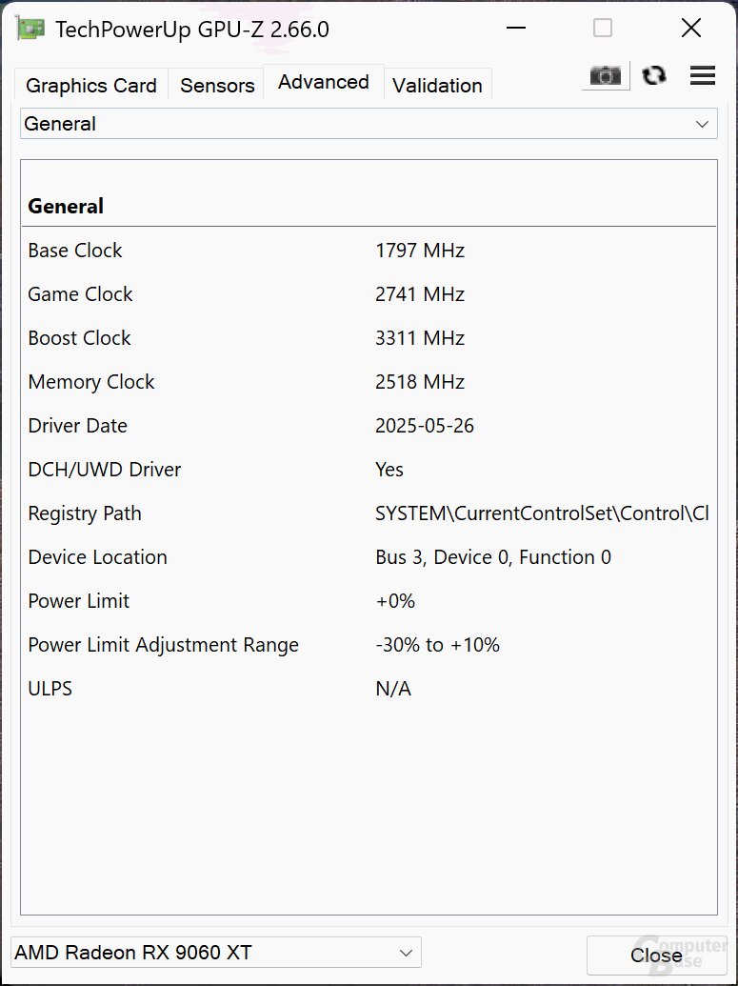The width and height of the screenshot is (738, 986).
Task: Select the Base Clock label
Action: [75, 251]
